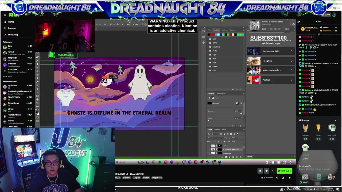342x192 pixels.
Task: Open the layer Fill dropdown arrow
Action: point(237,142)
